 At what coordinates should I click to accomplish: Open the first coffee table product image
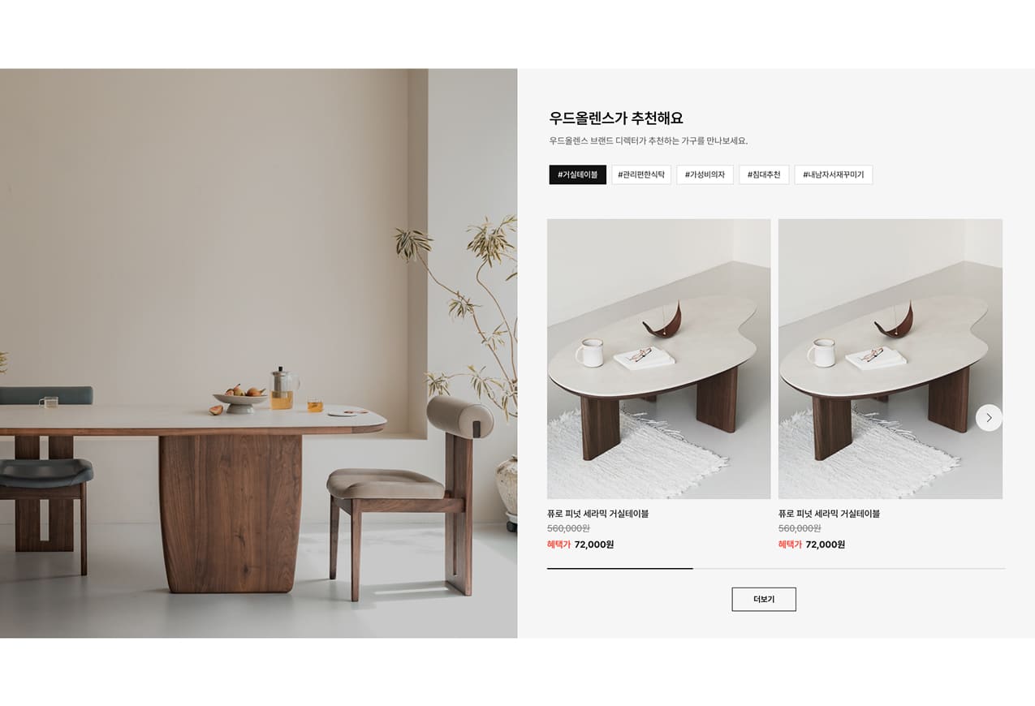click(x=658, y=359)
